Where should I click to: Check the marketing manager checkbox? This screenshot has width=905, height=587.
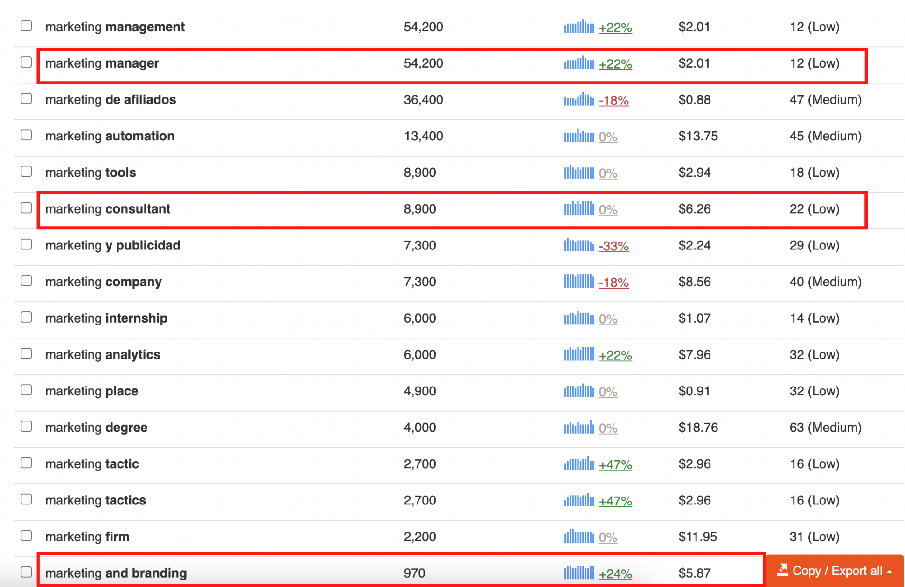tap(27, 62)
